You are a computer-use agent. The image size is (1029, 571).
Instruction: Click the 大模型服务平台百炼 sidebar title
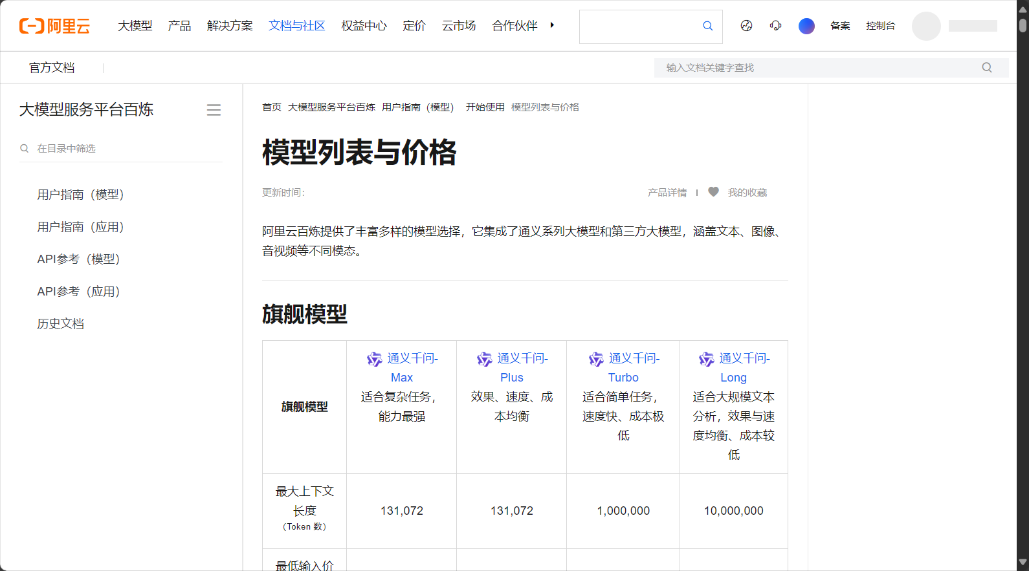point(87,110)
